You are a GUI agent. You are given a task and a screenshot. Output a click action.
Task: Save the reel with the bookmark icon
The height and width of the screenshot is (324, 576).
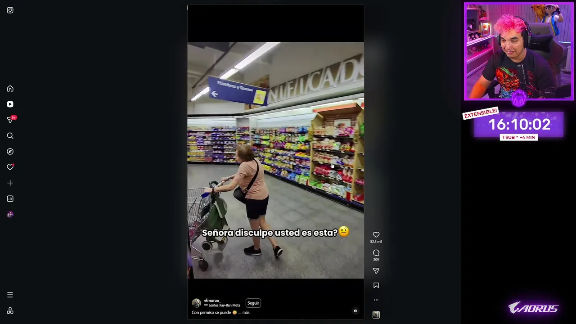[376, 285]
